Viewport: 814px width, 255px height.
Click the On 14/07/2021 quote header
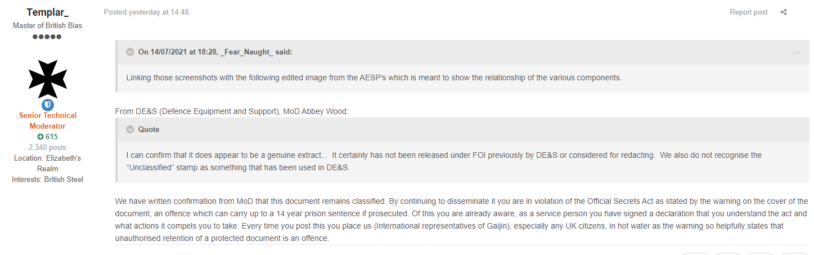click(x=215, y=52)
